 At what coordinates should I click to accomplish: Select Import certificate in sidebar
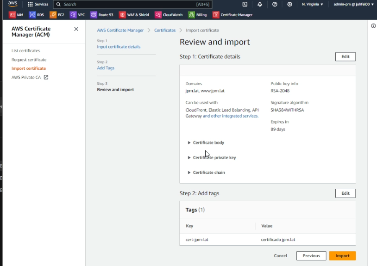29,68
